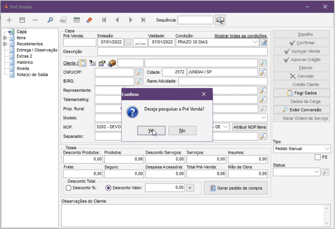335x229 pixels.
Task: Click the eraser clear icon in toolbar
Action: [x=89, y=20]
